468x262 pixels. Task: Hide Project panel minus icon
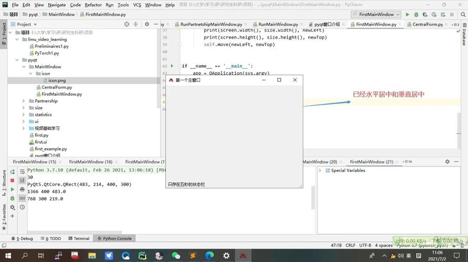(x=156, y=24)
